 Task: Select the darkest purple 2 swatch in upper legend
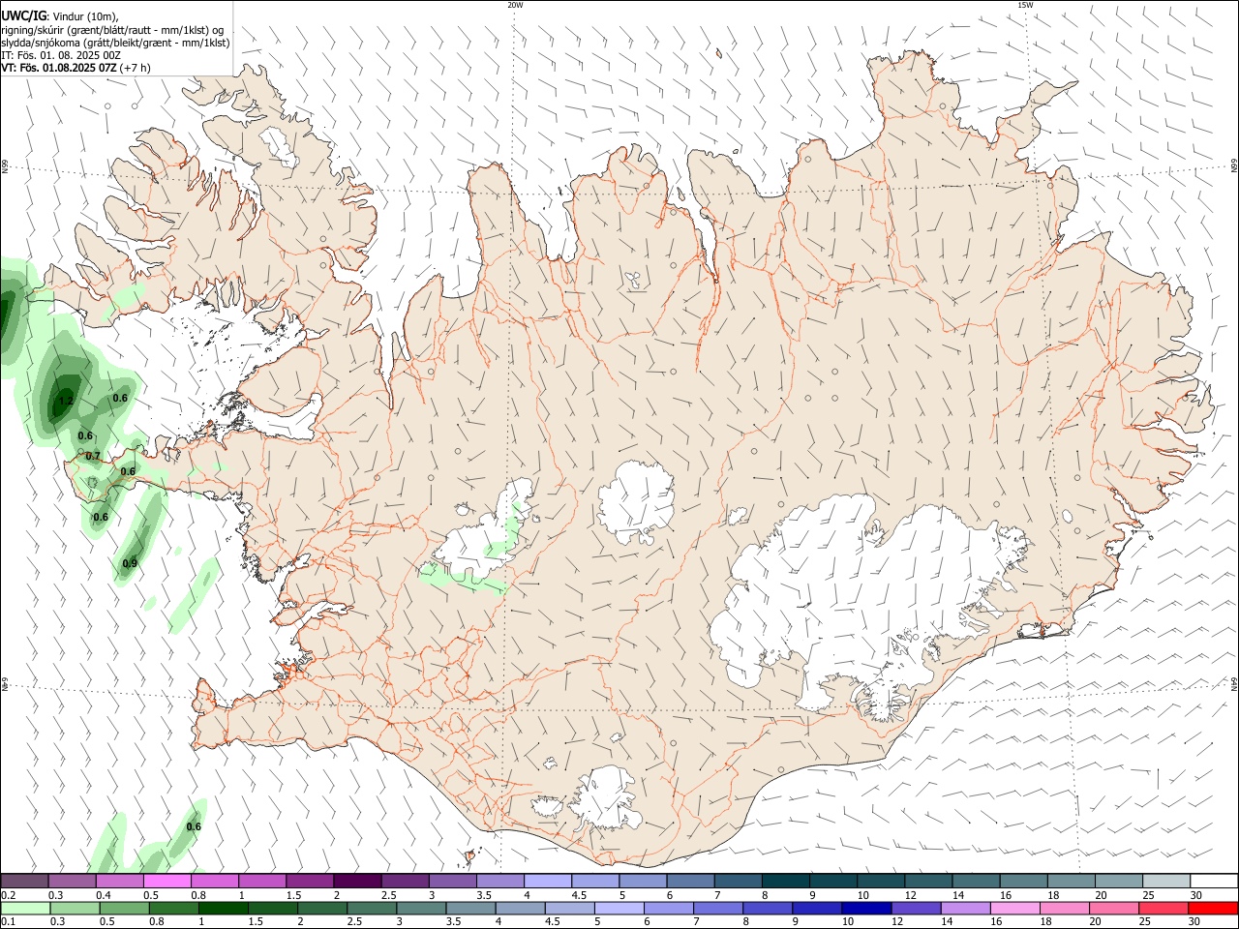click(357, 881)
